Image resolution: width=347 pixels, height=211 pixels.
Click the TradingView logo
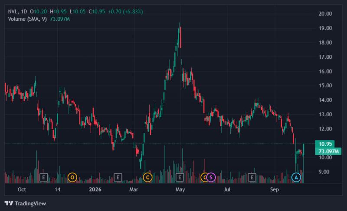(x=25, y=203)
